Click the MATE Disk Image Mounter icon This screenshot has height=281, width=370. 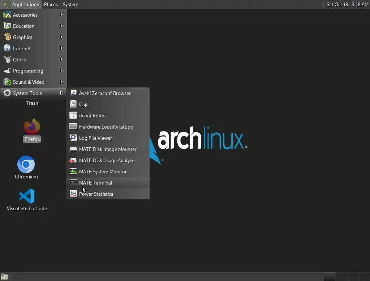point(73,149)
